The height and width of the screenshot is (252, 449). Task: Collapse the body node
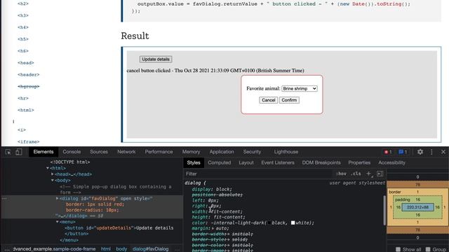point(53,181)
